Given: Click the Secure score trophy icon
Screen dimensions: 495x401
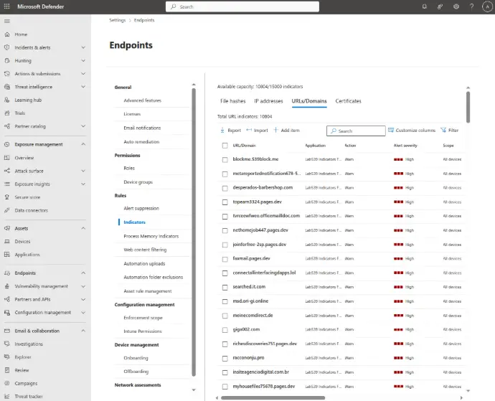Looking at the screenshot, I should tap(7, 197).
